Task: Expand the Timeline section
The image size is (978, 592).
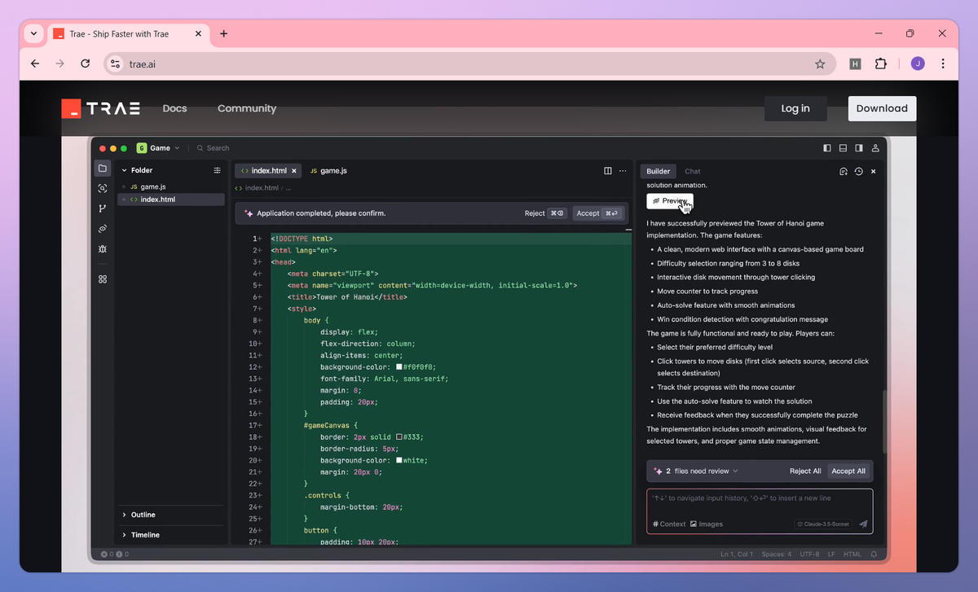Action: tap(140, 535)
